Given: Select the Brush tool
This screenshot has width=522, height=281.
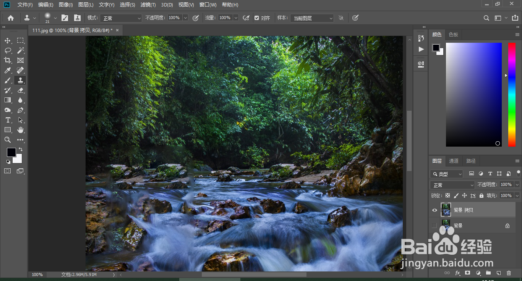Looking at the screenshot, I should pos(8,80).
